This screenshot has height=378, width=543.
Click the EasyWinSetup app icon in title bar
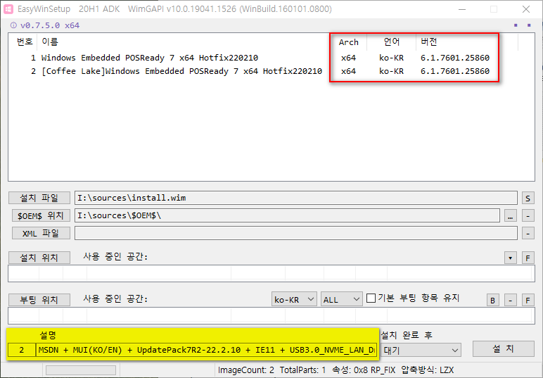tap(8, 9)
